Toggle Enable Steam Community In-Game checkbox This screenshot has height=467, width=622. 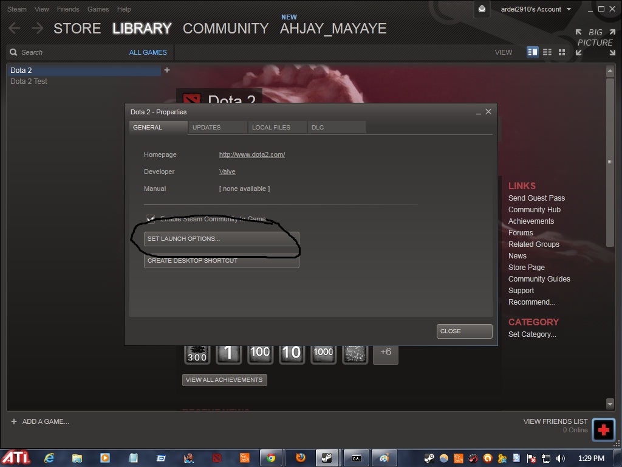[151, 219]
